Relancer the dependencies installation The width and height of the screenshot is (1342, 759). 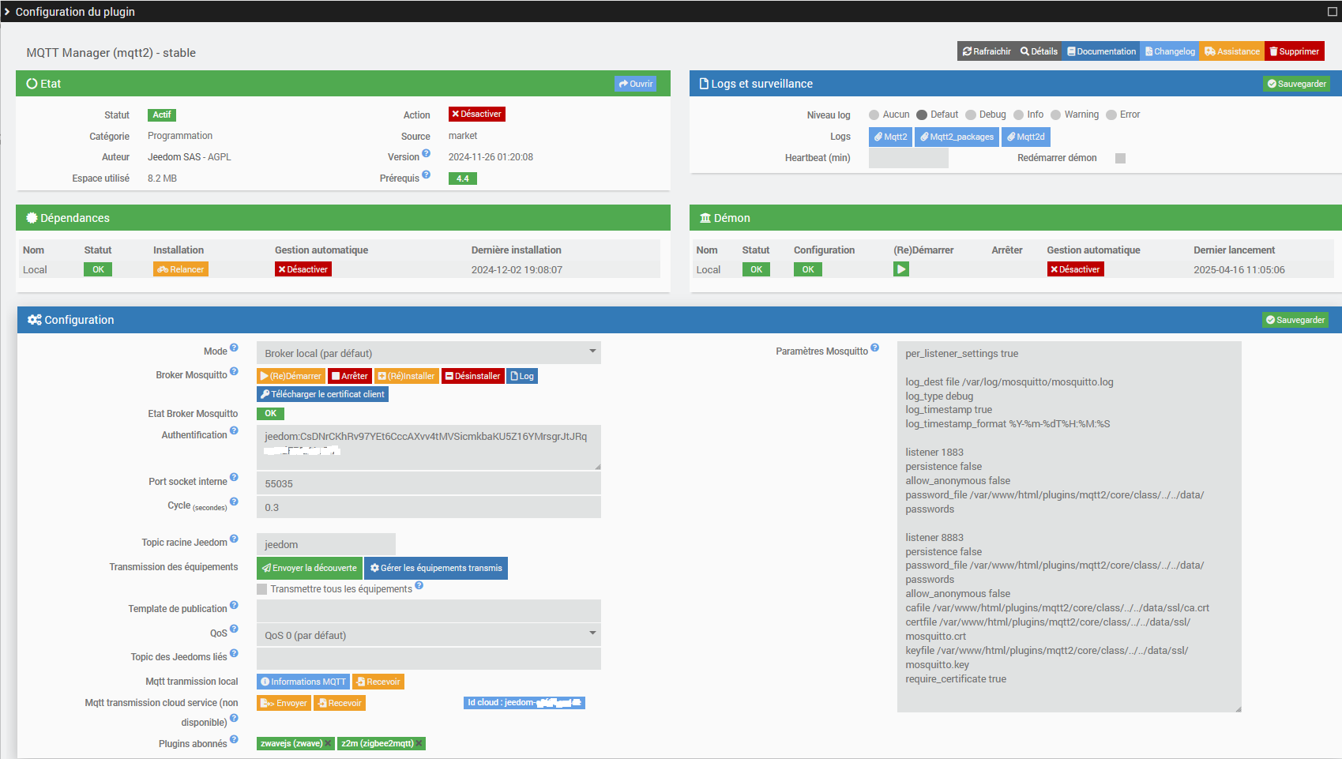(181, 269)
